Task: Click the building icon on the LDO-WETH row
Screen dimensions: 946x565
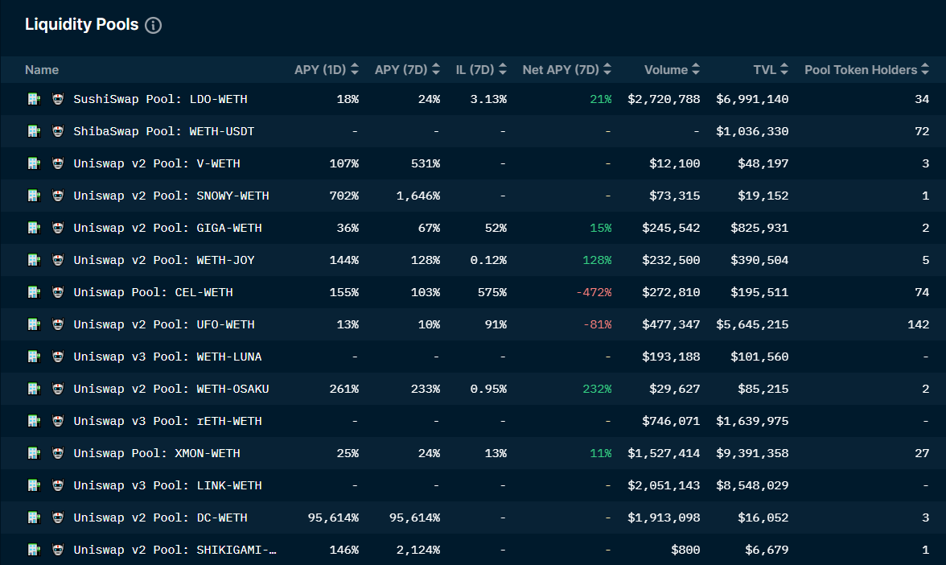Action: tap(34, 99)
